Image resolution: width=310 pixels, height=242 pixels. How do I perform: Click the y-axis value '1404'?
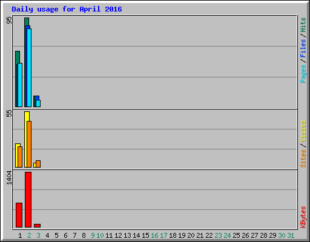(x=9, y=177)
